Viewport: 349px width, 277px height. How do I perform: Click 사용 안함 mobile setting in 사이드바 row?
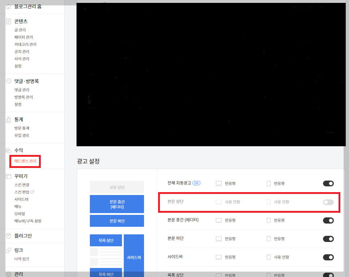[x=282, y=257]
